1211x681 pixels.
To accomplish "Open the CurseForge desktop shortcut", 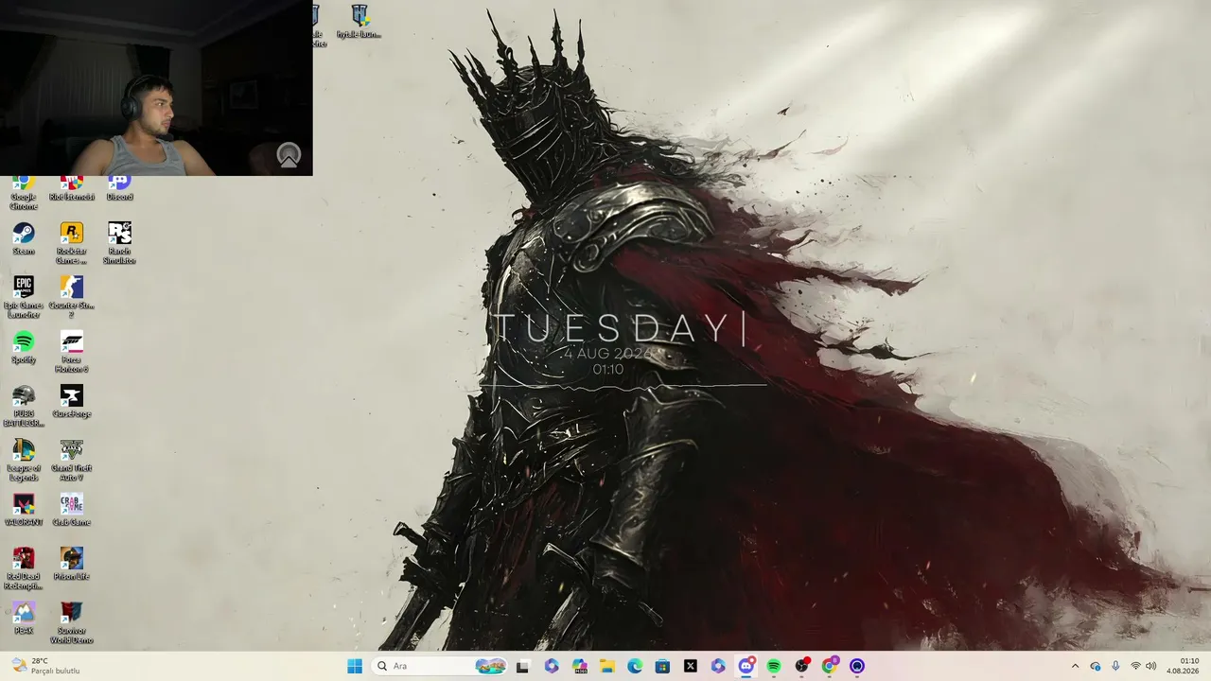I will [x=71, y=401].
